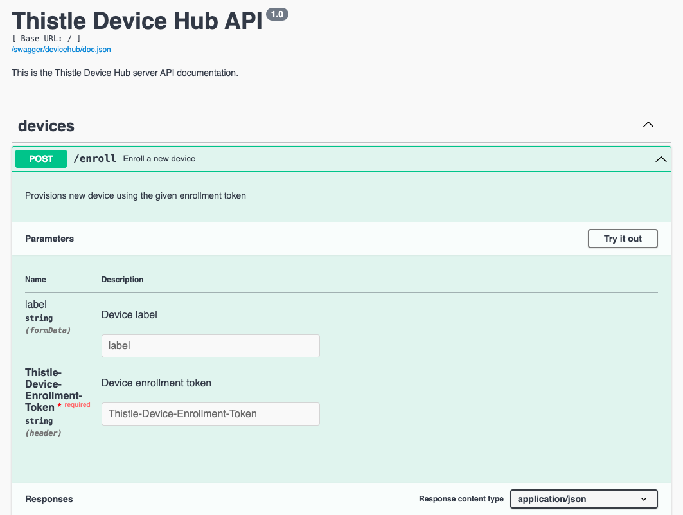Collapse the POST /enroll operation chevron
Viewport: 683px width, 515px height.
(661, 159)
